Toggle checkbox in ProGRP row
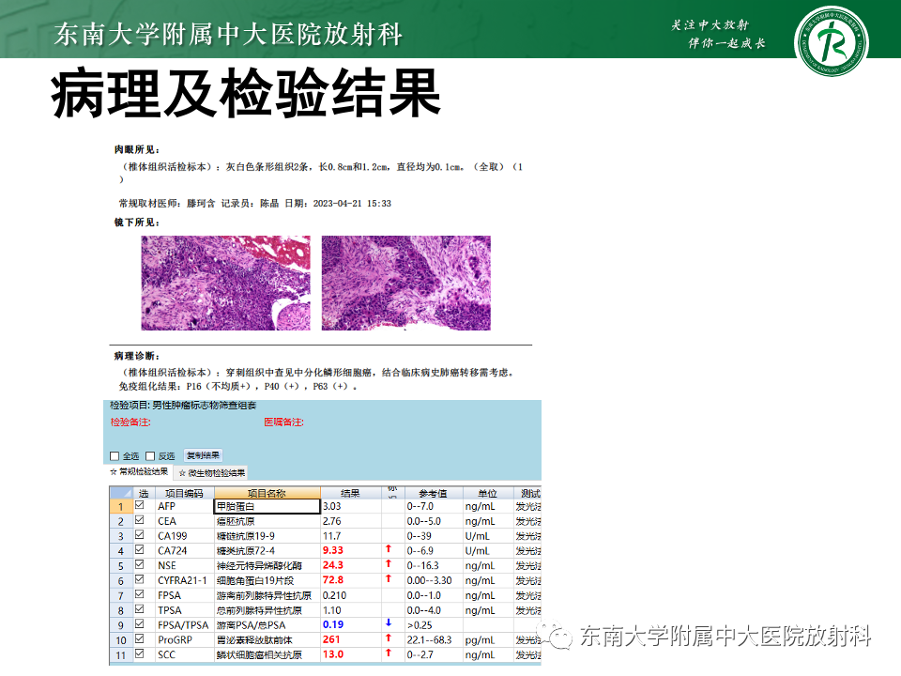The height and width of the screenshot is (676, 901). coord(140,639)
